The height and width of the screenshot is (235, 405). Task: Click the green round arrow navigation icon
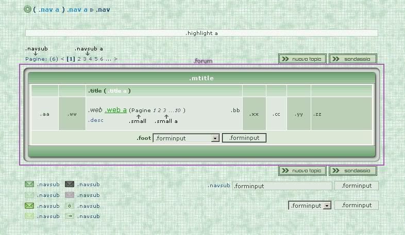(27, 9)
